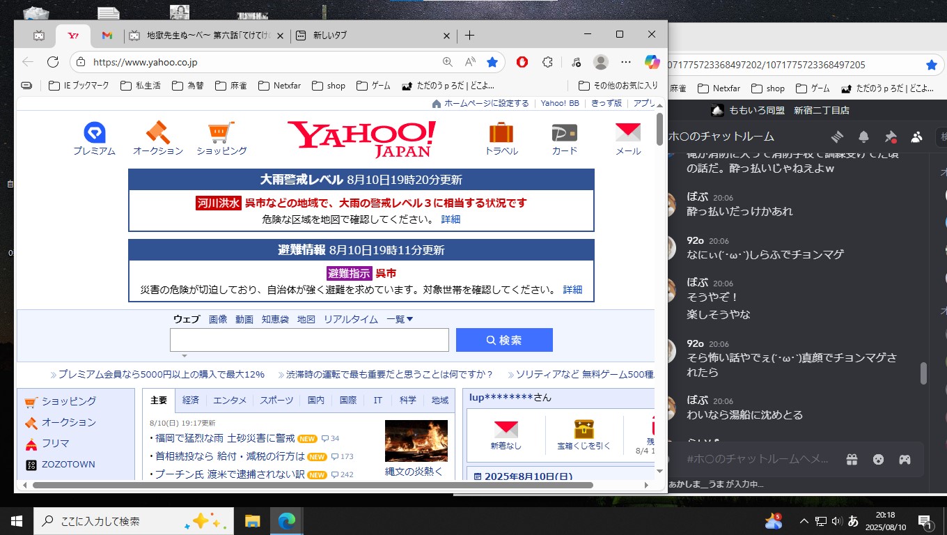This screenshot has width=947, height=535.
Task: Click the game controller icon in chat input
Action: coord(905,460)
